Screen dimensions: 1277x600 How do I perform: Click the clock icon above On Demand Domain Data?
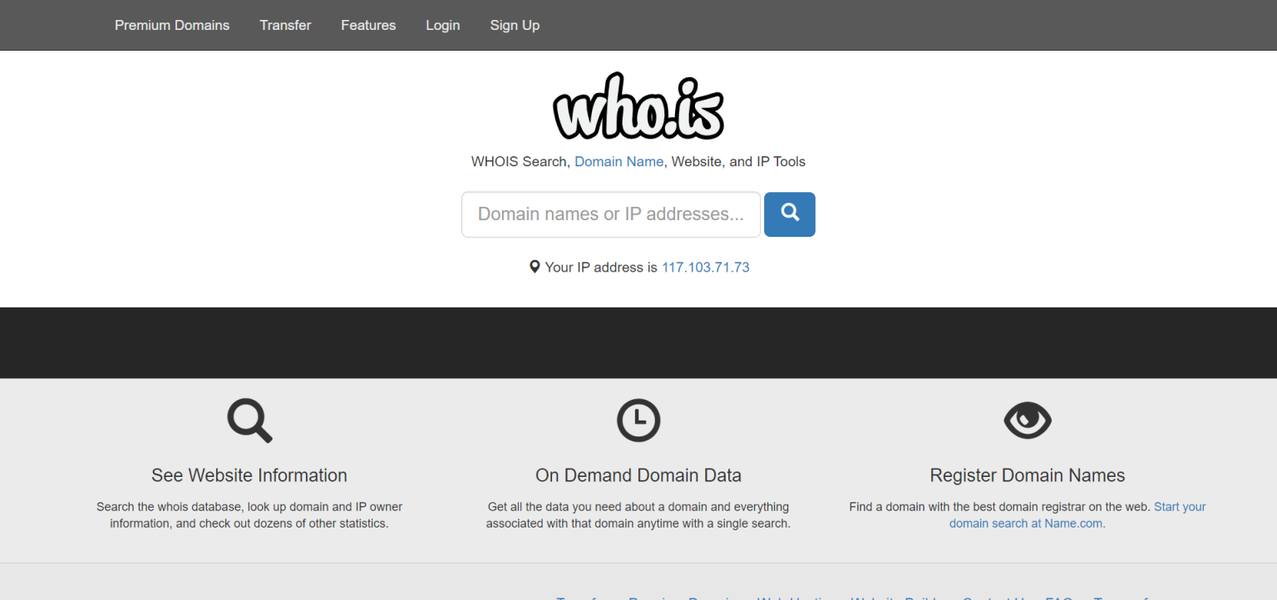638,420
